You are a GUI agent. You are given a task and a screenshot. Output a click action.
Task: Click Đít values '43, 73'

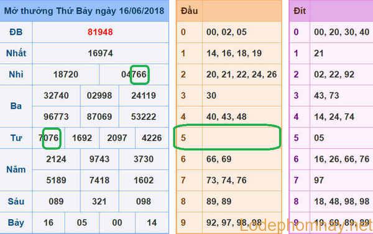[x=326, y=96]
